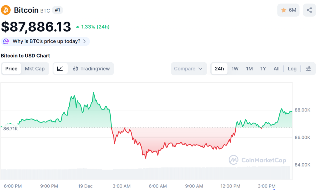This screenshot has height=190, width=321.
Task: Click the AI insight chat icon
Action: 6,41
